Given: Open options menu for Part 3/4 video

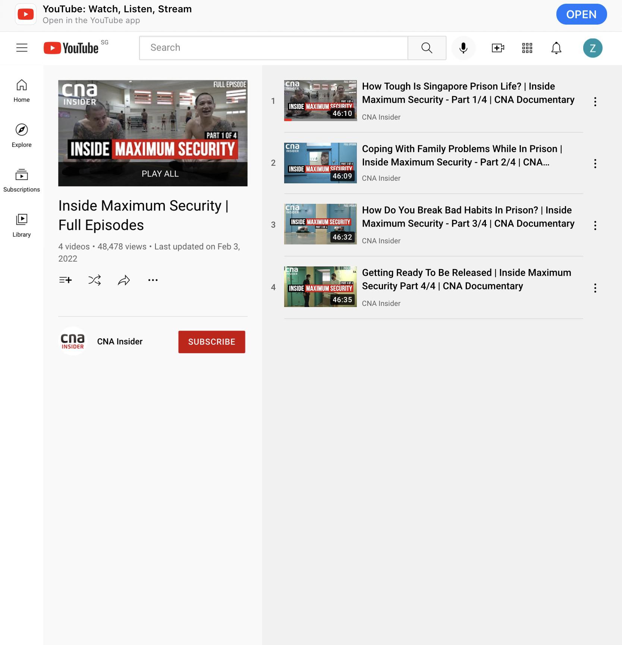Looking at the screenshot, I should (595, 225).
